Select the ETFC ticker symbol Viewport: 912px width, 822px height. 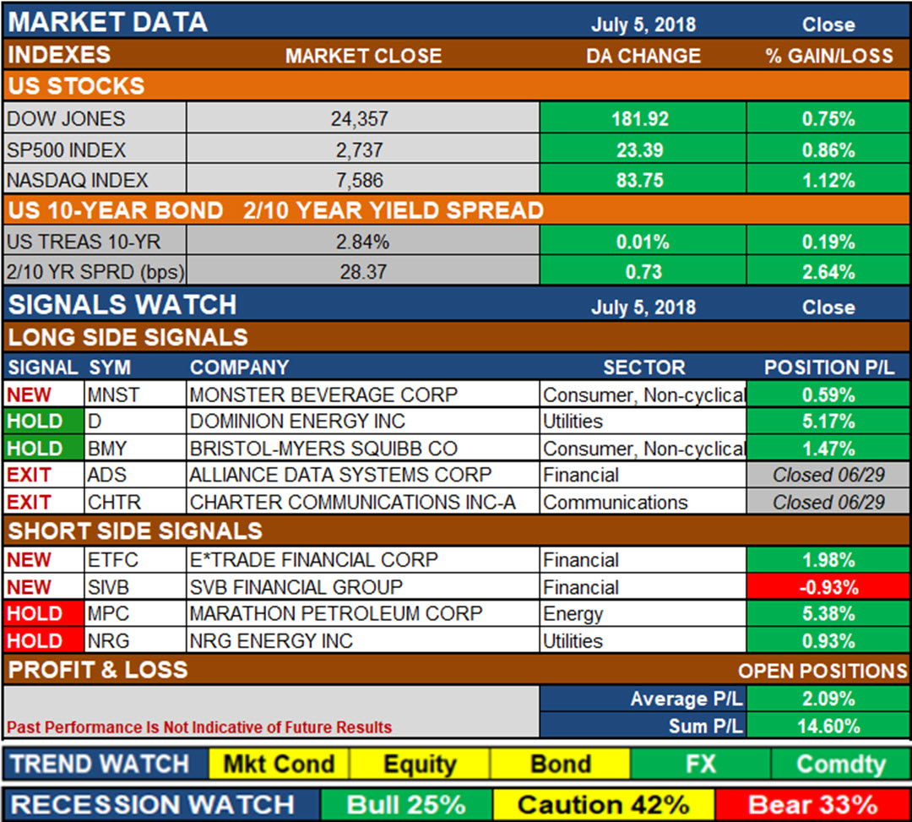113,559
